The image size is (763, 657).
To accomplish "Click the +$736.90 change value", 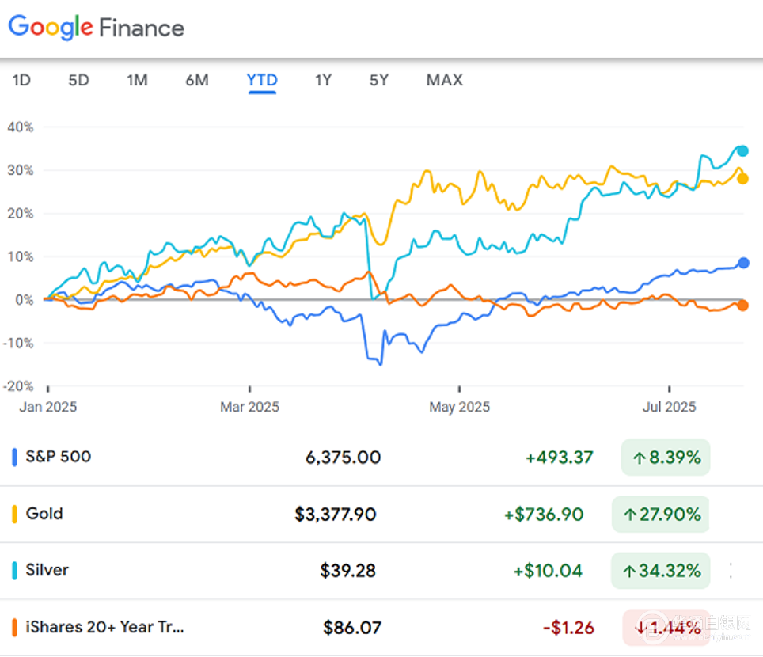I will click(x=544, y=515).
